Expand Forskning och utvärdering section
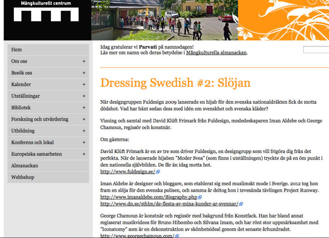329x238 pixels. pos(84,119)
